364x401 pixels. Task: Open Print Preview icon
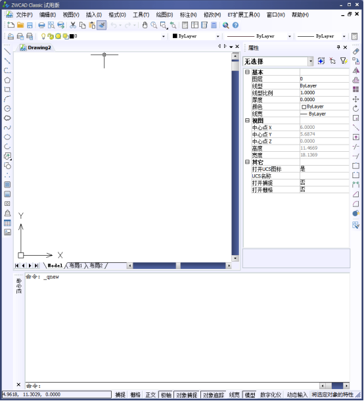(51, 25)
